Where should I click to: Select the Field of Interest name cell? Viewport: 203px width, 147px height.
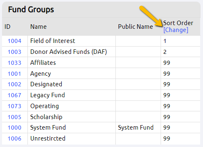71,41
